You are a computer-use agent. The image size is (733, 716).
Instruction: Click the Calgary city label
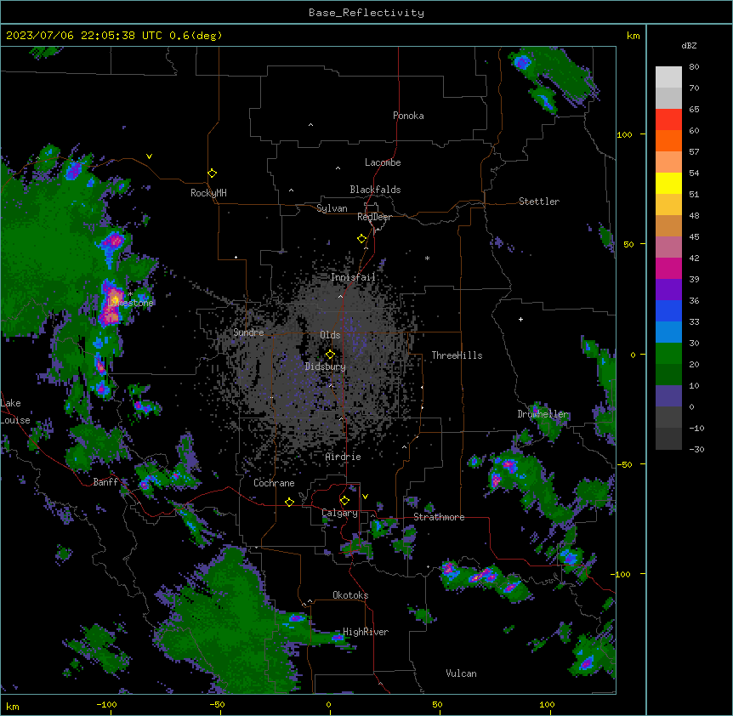pos(340,513)
